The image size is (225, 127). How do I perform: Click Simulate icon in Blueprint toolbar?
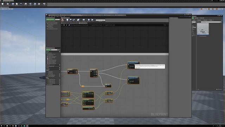click(x=89, y=20)
